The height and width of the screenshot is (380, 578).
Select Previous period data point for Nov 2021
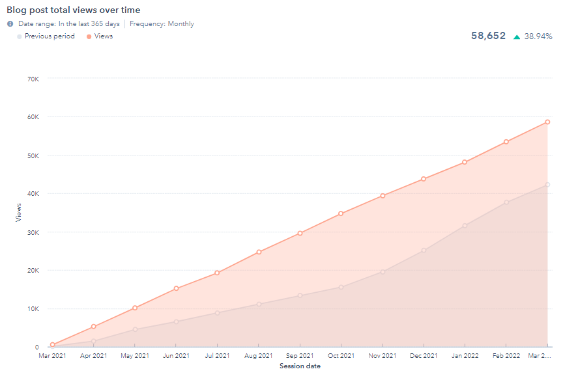[x=383, y=272]
